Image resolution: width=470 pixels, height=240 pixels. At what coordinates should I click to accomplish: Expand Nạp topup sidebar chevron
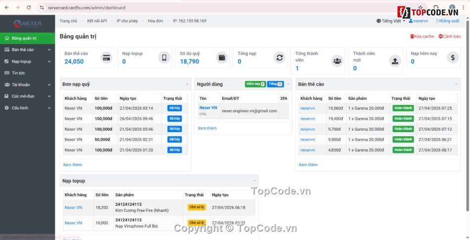point(49,61)
